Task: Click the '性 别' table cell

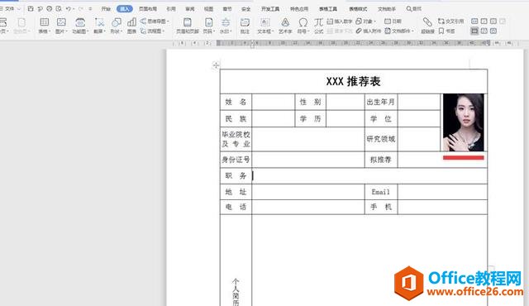Action: coord(311,102)
